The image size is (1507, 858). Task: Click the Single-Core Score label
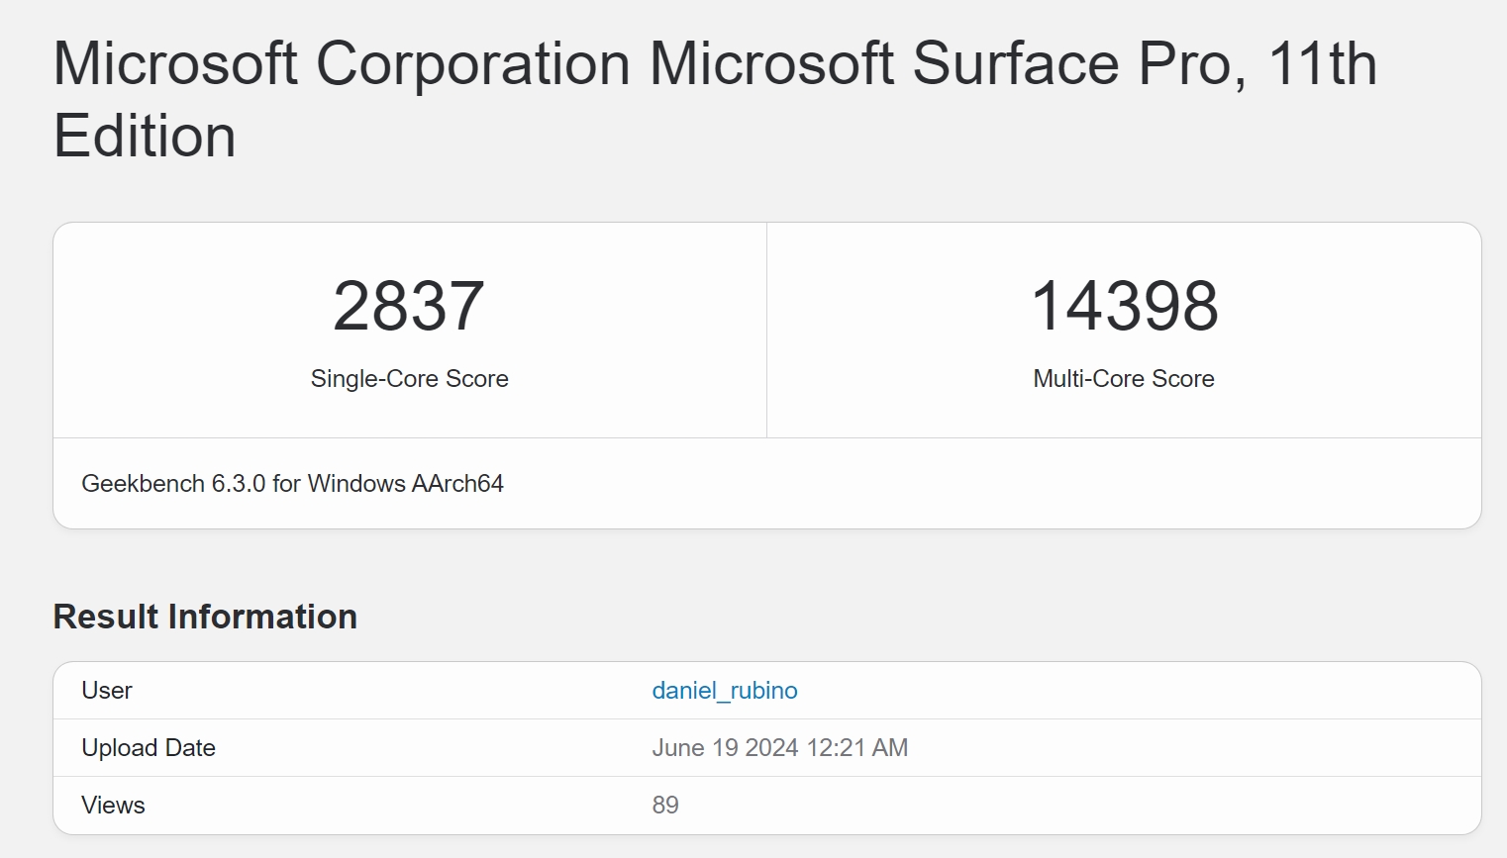(x=409, y=379)
